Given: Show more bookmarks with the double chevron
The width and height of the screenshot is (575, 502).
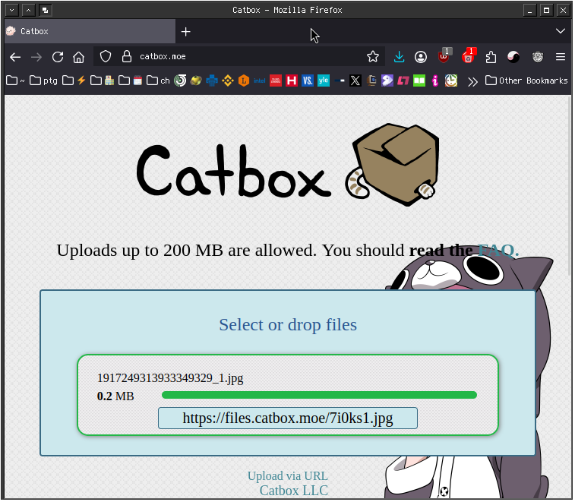Looking at the screenshot, I should click(473, 81).
